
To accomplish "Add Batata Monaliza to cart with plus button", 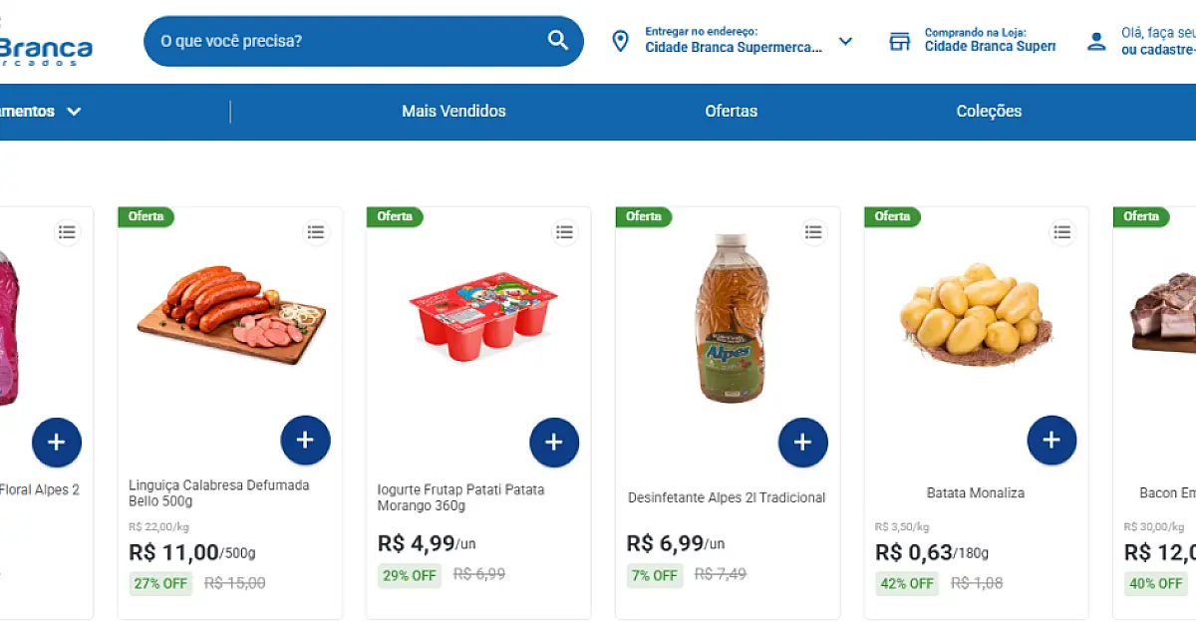I will pyautogui.click(x=1051, y=439).
